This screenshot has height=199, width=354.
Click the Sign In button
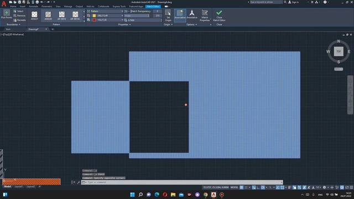294,2
